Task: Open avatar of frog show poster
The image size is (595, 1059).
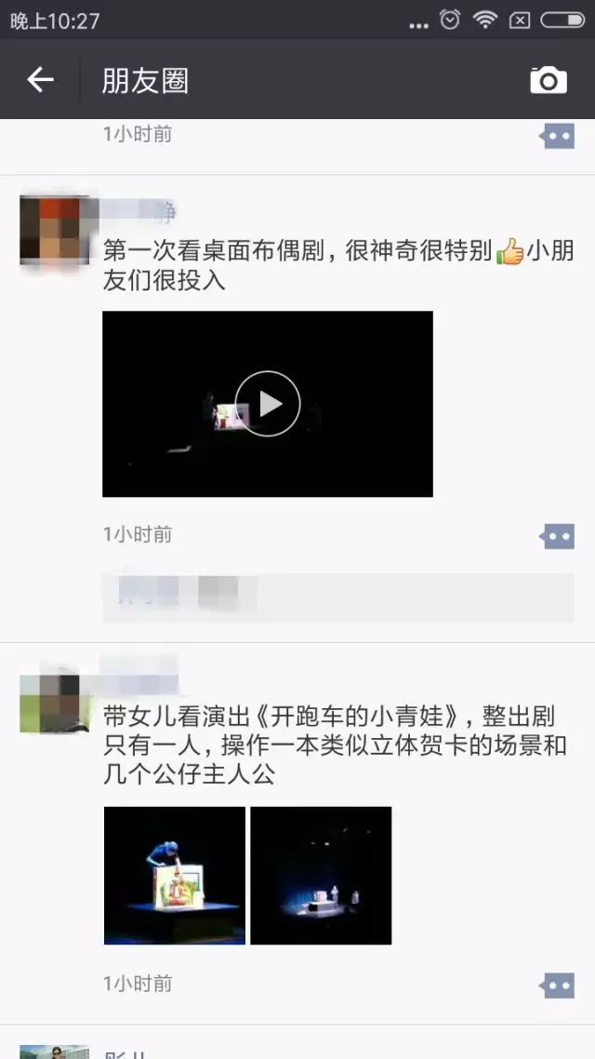Action: pyautogui.click(x=55, y=704)
